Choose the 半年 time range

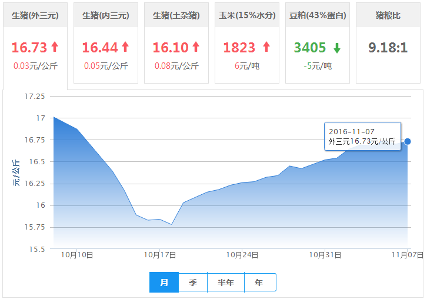226,283
